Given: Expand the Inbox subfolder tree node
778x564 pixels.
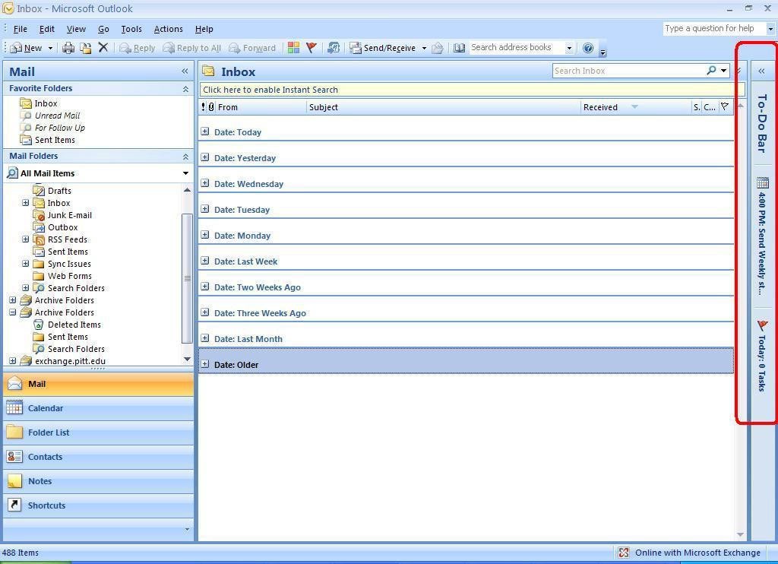Looking at the screenshot, I should pyautogui.click(x=25, y=202).
